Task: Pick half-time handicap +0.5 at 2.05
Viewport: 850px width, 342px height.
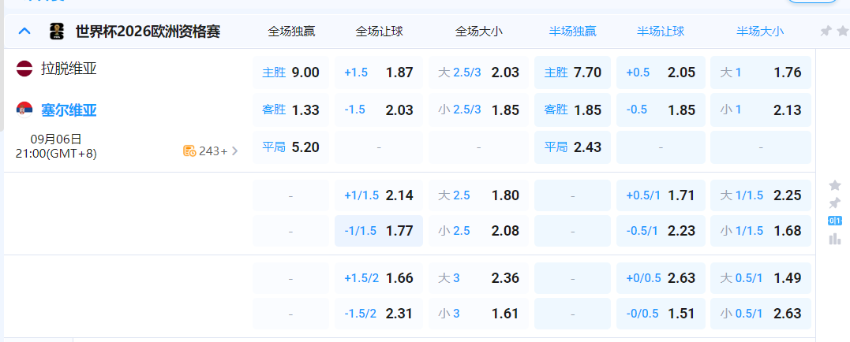Action: (x=661, y=72)
